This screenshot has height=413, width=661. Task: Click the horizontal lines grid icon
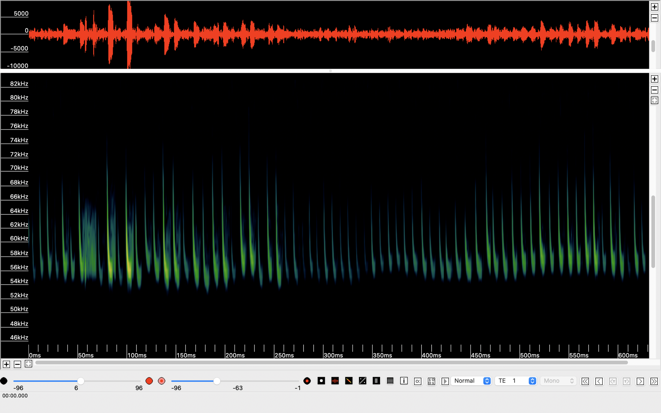tap(390, 381)
